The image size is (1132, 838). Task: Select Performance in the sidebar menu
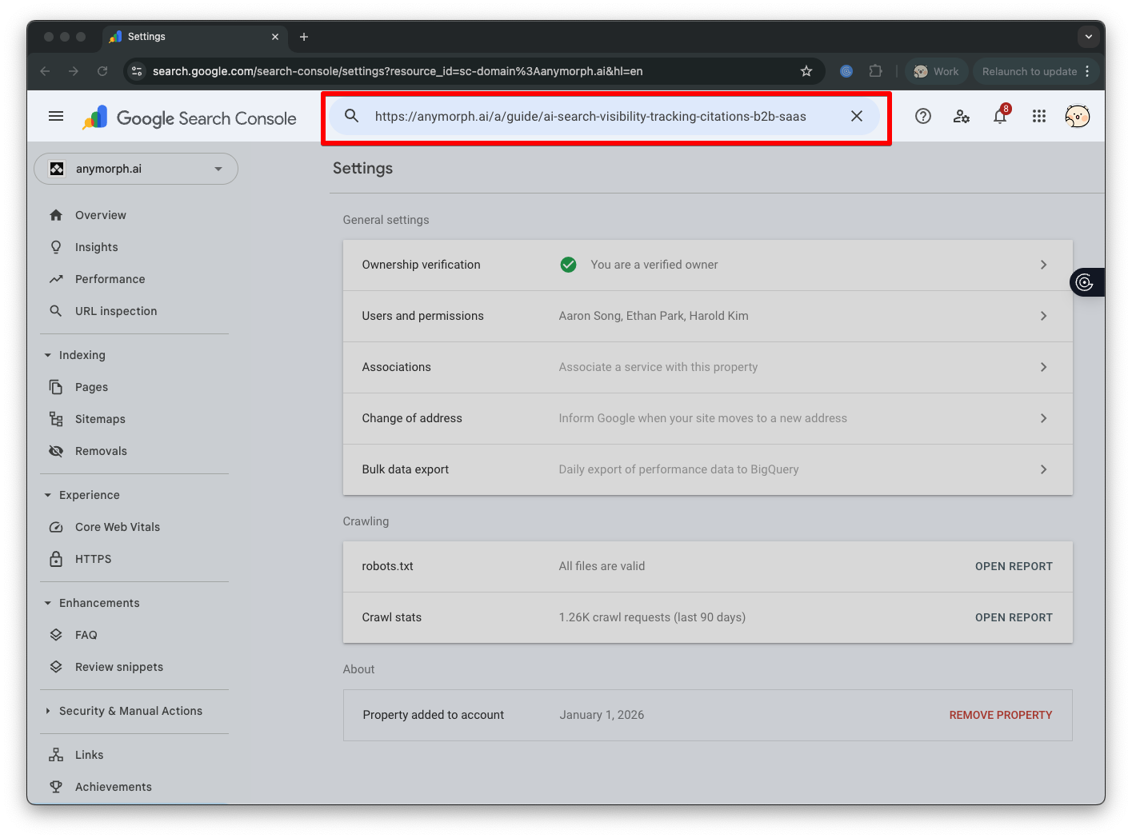click(x=110, y=278)
